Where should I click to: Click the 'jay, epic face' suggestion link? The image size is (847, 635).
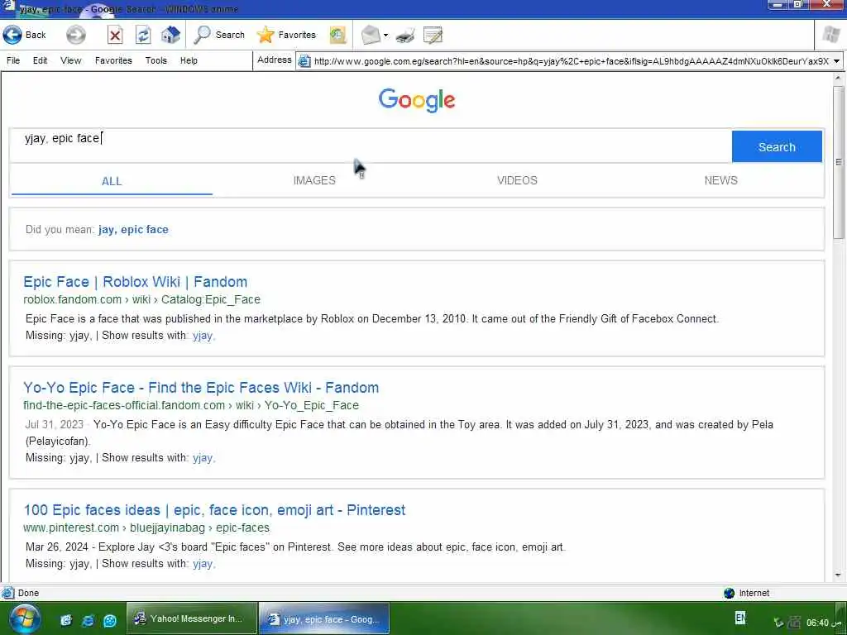[x=133, y=230]
